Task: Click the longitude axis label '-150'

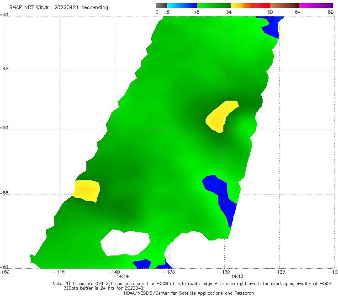Action: point(5,272)
